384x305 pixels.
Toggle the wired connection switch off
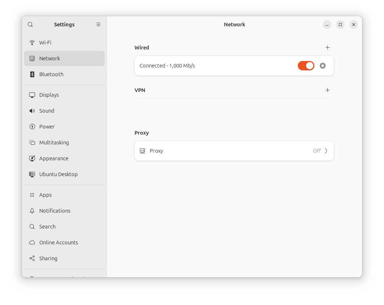coord(306,66)
